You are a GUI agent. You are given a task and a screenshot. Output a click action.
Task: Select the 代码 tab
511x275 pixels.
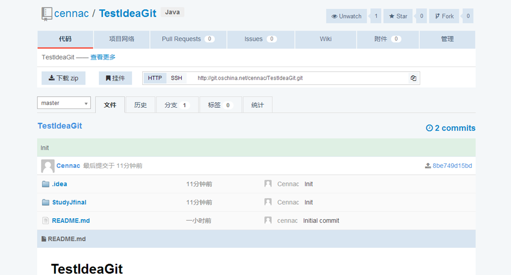coord(65,39)
